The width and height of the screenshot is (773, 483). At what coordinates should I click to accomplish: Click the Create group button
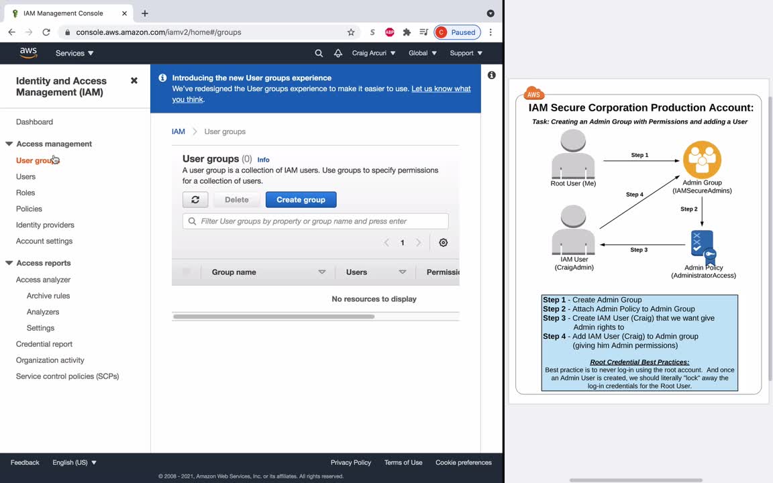[301, 200]
